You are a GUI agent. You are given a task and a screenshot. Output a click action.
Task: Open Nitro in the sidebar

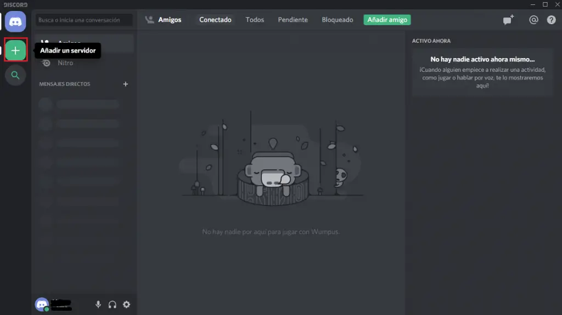[84, 63]
